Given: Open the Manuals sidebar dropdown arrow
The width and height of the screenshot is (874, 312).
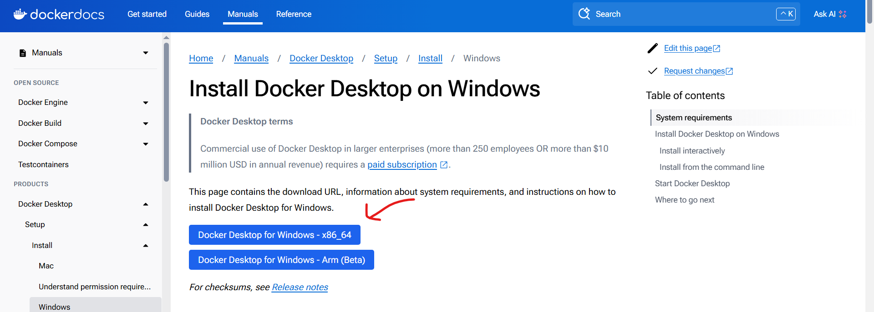Looking at the screenshot, I should [146, 53].
